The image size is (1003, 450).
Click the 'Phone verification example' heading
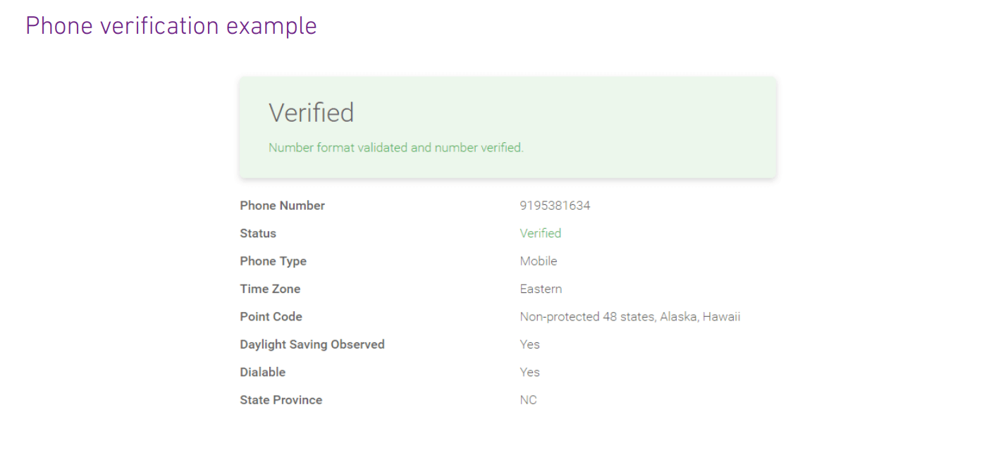click(x=171, y=26)
